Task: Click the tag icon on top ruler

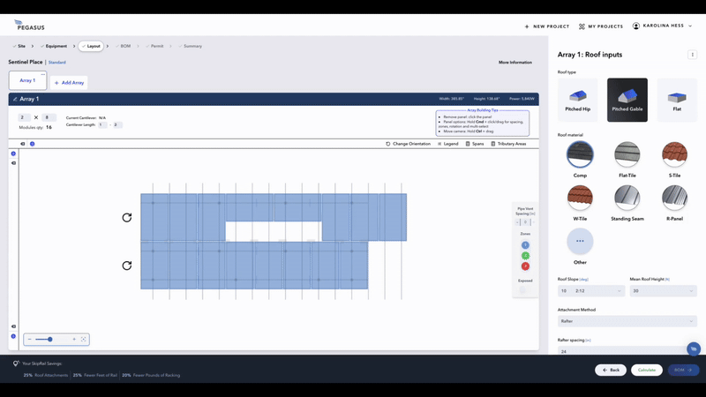Action: point(23,144)
